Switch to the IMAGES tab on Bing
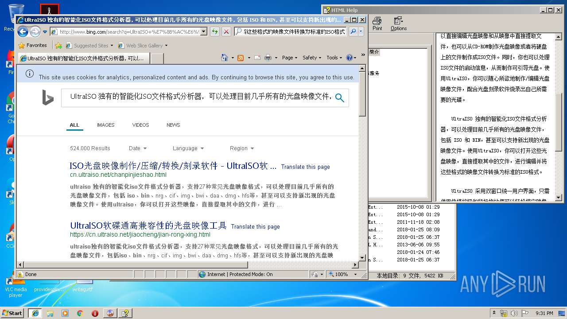 (106, 125)
